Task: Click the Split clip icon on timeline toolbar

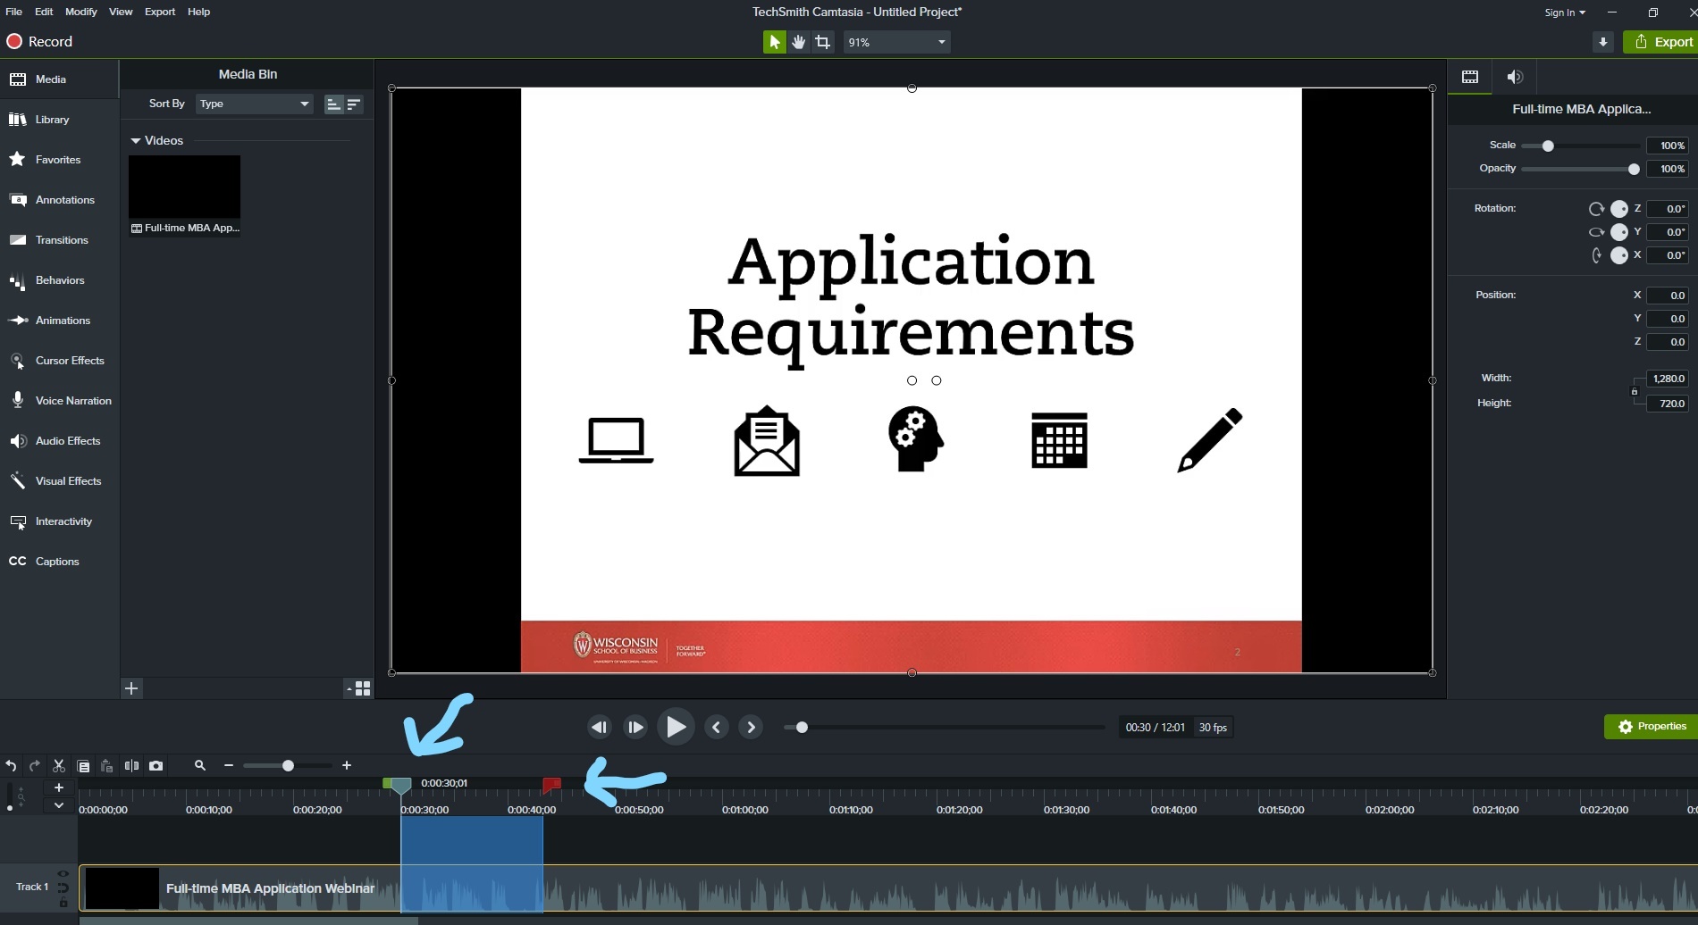Action: [131, 766]
